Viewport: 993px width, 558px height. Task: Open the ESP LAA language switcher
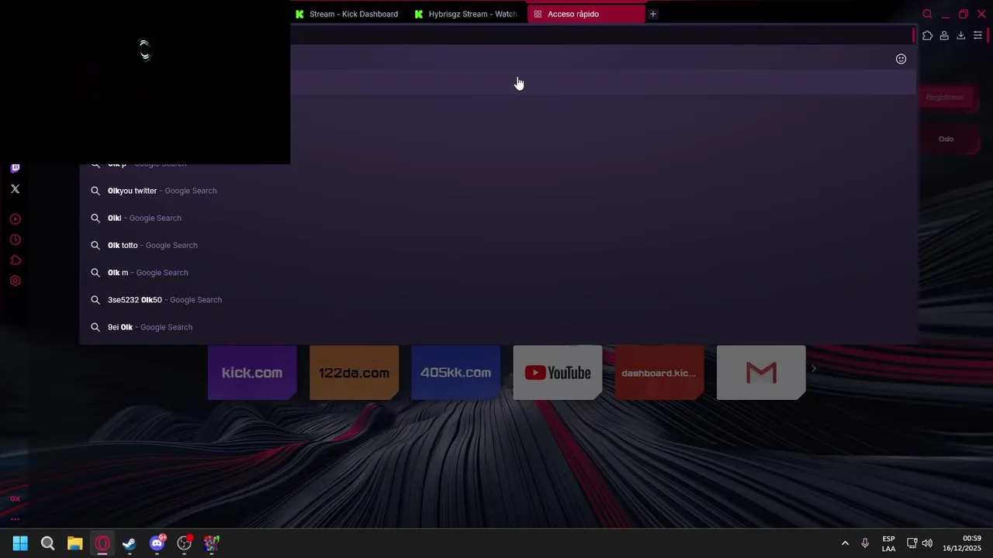click(888, 543)
